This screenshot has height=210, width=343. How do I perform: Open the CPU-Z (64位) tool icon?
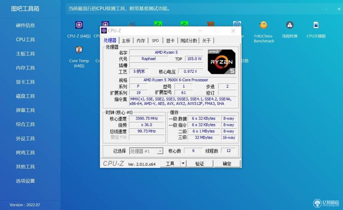pos(79,25)
